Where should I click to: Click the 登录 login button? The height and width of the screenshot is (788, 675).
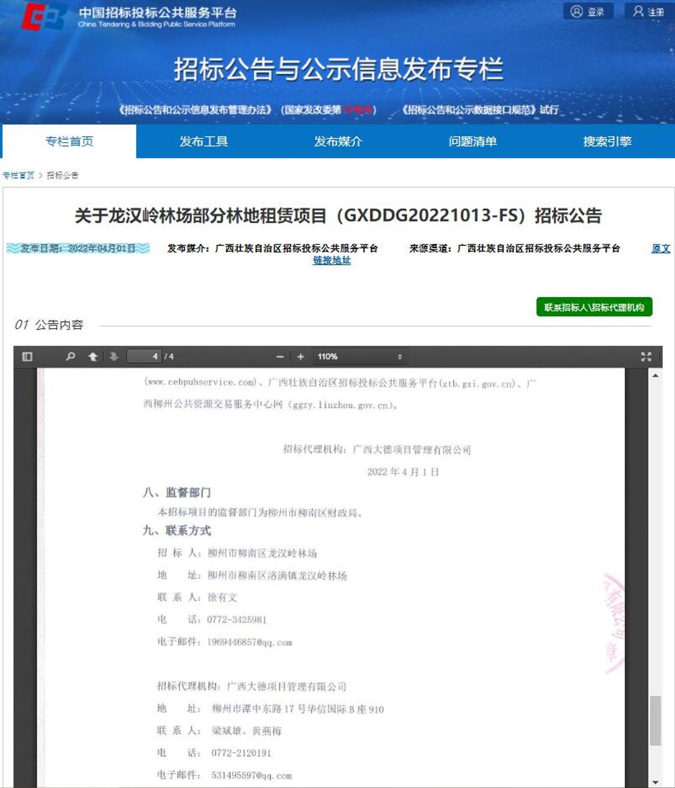click(588, 12)
